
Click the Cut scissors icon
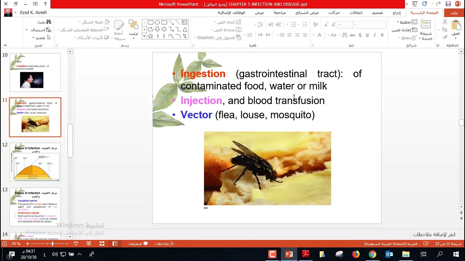point(445,22)
